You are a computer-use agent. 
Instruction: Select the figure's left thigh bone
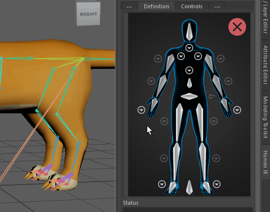pos(200,123)
